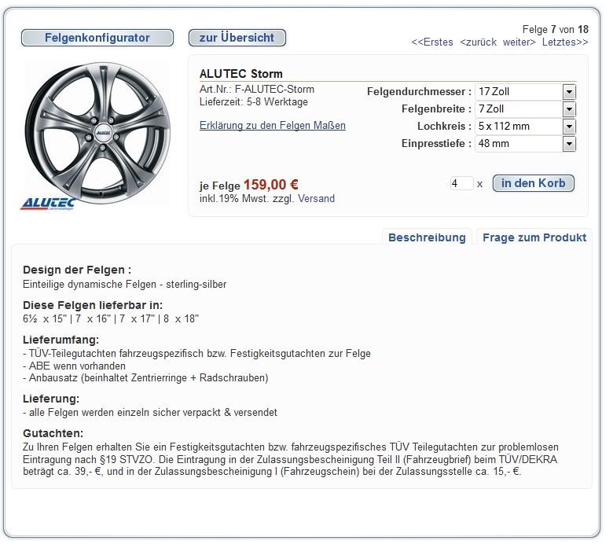Viewport: 613px width, 548px height.
Task: Click the zur Übersicht button
Action: coord(237,38)
